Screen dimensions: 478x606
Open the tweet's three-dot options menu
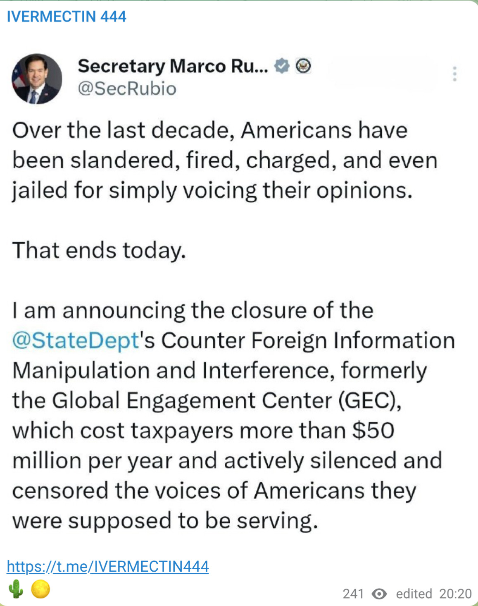pyautogui.click(x=454, y=74)
